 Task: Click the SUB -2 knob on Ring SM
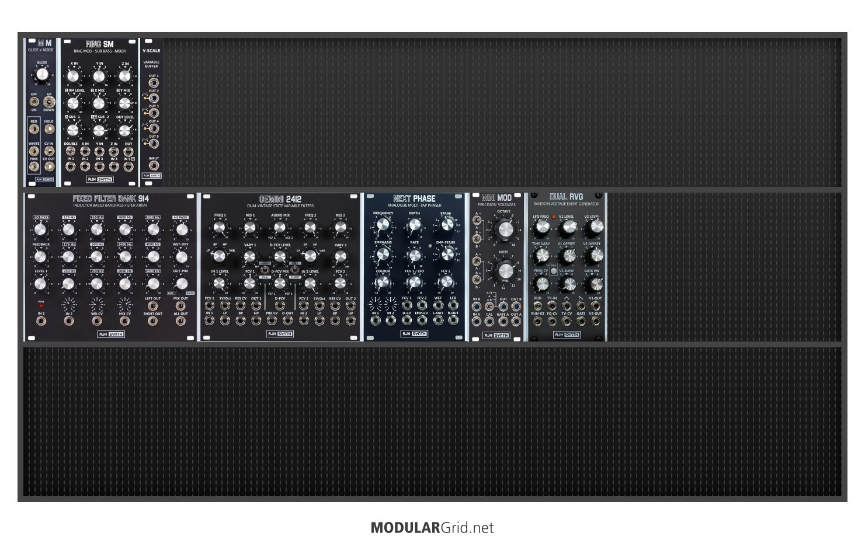pos(99,130)
